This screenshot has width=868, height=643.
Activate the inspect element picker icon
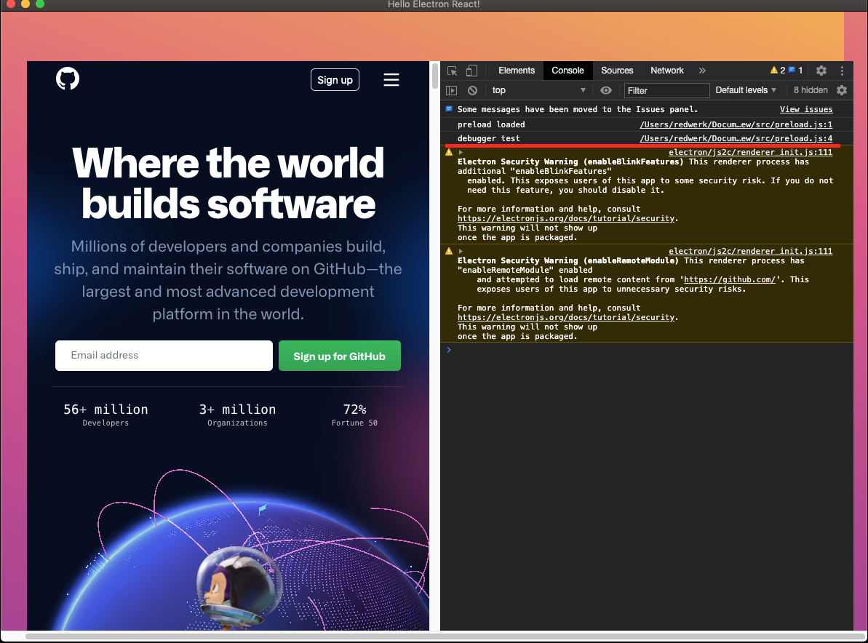click(x=453, y=71)
